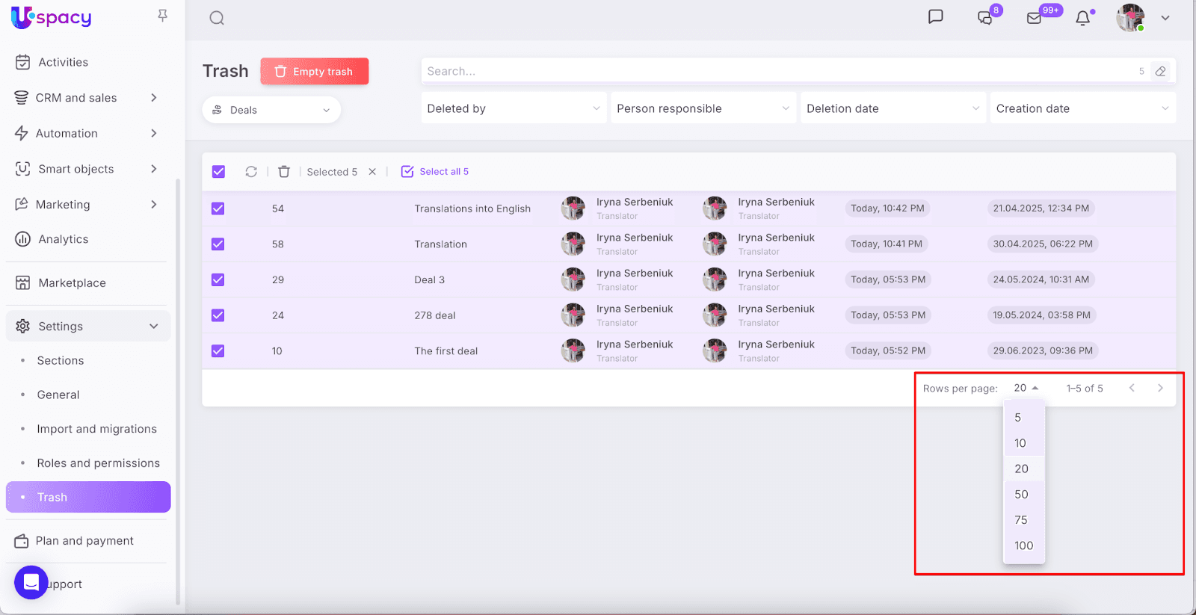This screenshot has width=1196, height=615.
Task: Open the mail inbox icon with 99+ badge
Action: [1035, 18]
